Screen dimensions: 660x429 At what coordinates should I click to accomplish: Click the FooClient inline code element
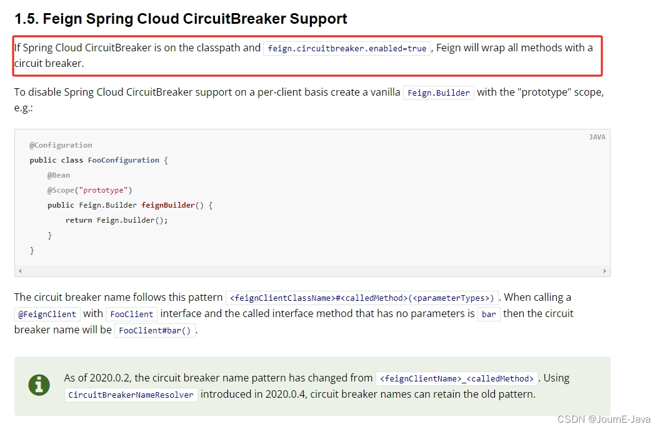click(131, 313)
